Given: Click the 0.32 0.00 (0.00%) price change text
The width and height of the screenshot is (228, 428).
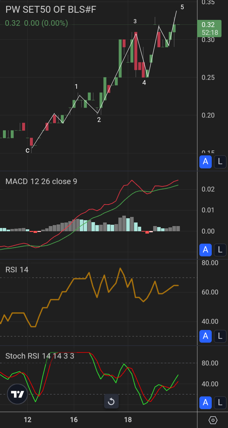Looking at the screenshot, I should (36, 23).
